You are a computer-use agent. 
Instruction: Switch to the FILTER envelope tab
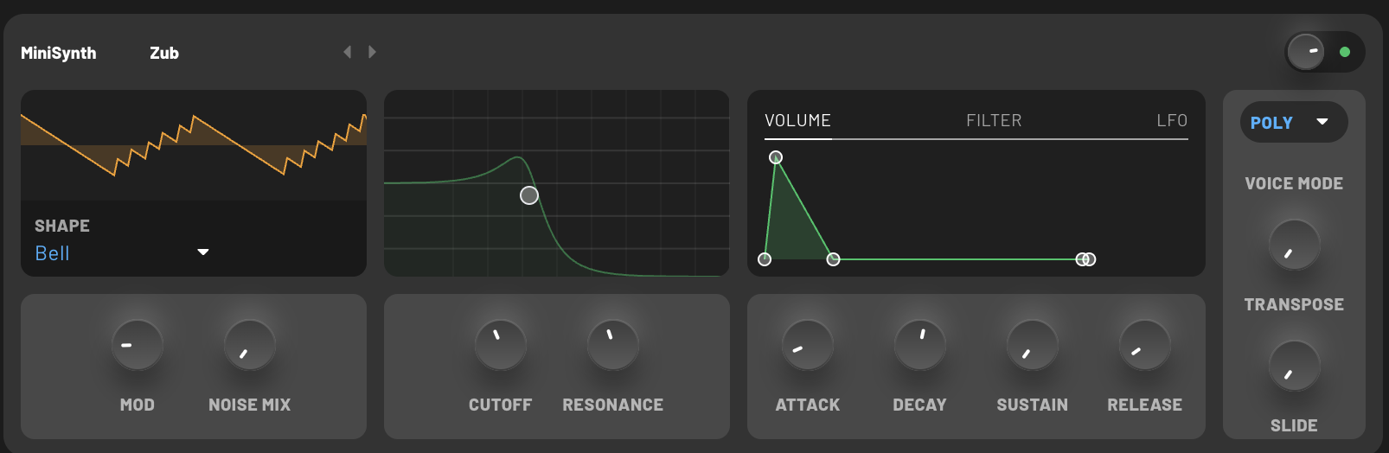coord(994,121)
